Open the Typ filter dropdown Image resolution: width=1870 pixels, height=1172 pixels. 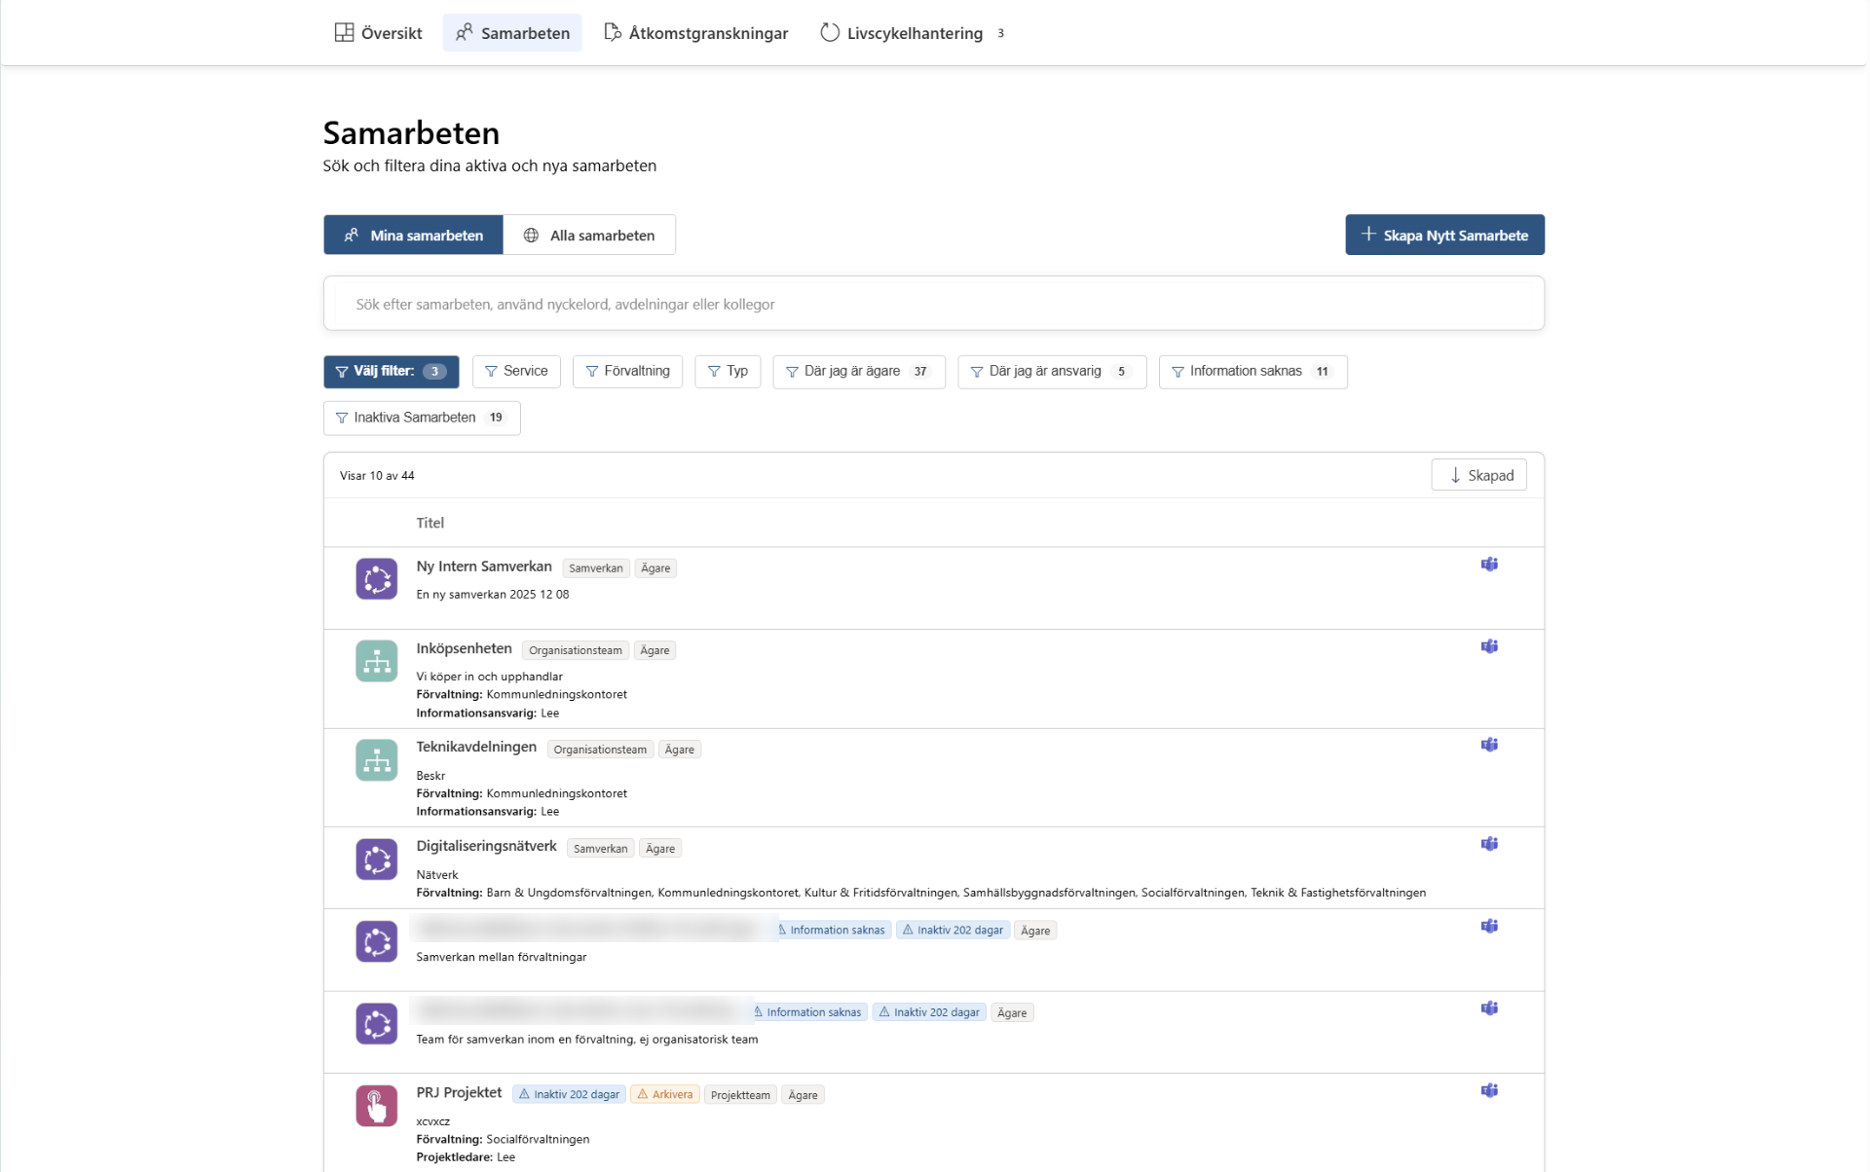728,372
